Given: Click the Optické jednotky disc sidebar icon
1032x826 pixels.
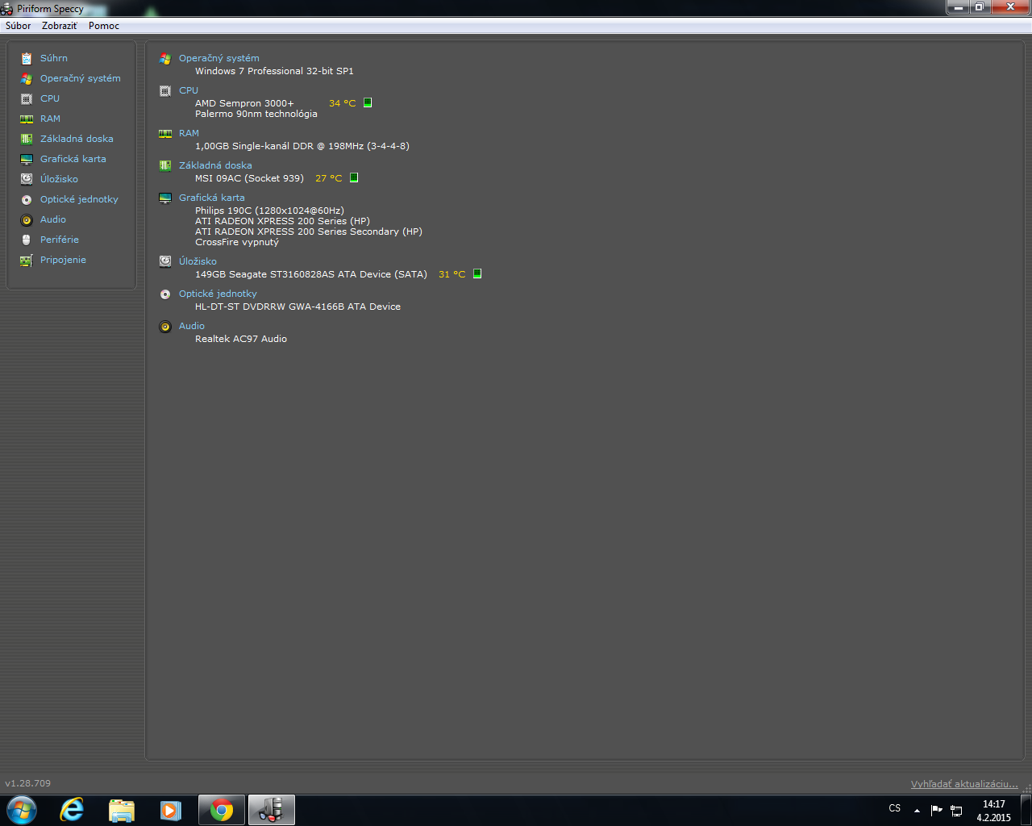Looking at the screenshot, I should click(x=27, y=199).
